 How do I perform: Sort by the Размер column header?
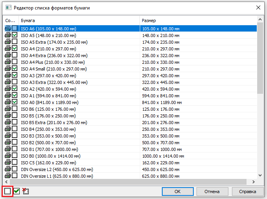tap(197, 20)
